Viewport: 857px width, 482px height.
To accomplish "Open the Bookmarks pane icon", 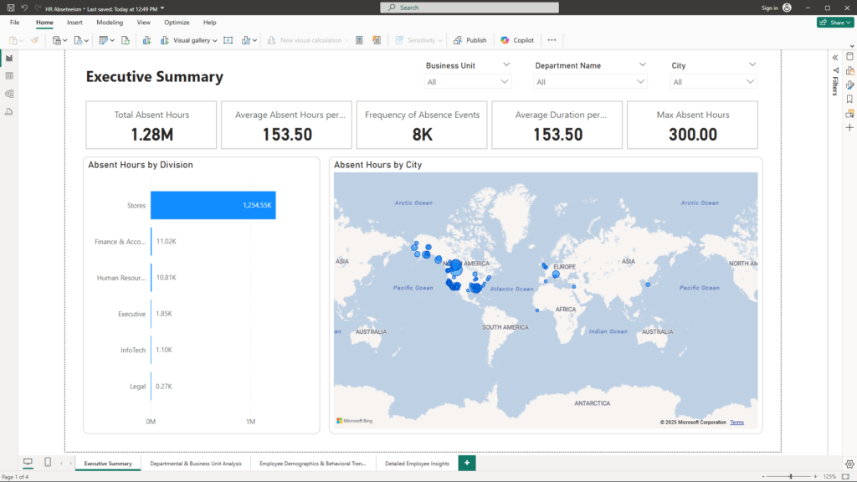I will [849, 99].
